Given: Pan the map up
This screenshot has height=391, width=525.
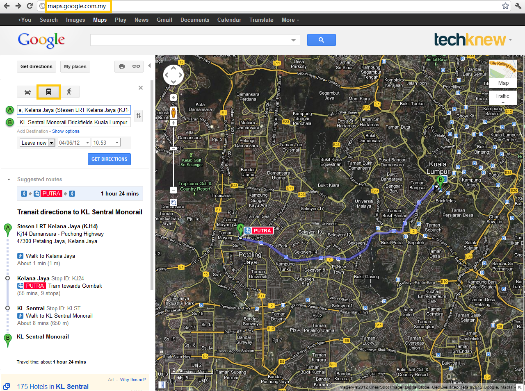Looking at the screenshot, I should pyautogui.click(x=173, y=68).
